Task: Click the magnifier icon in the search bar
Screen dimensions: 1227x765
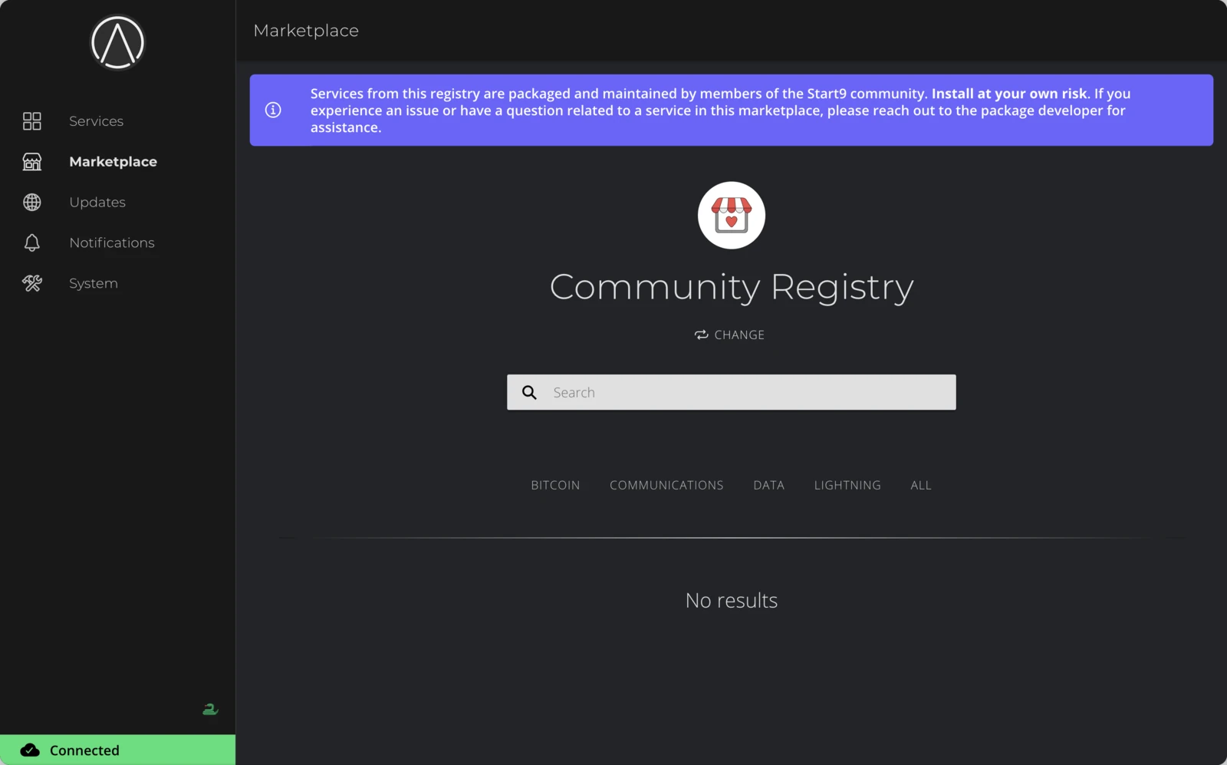Action: (529, 392)
